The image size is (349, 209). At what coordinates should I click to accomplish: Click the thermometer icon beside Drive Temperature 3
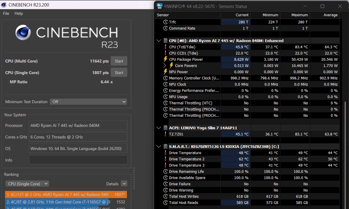[165, 165]
